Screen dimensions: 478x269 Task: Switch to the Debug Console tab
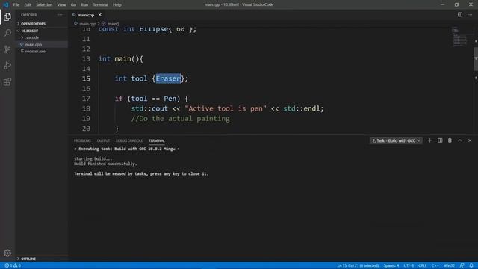pos(129,140)
